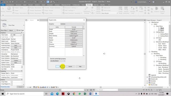The image size is (171, 96).
Task: Open the Properties help link
Action: (x=5, y=87)
